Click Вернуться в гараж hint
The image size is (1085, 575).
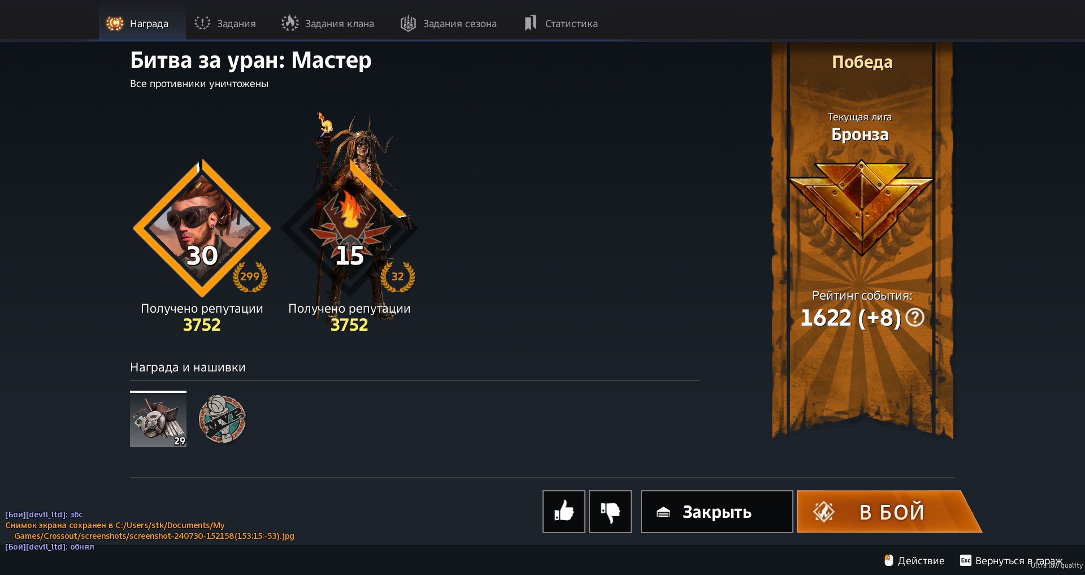pyautogui.click(x=1012, y=561)
